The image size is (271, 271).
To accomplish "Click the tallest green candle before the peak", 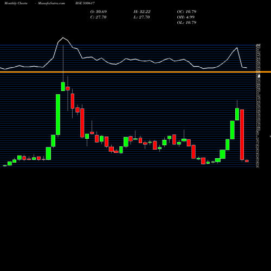I will tap(58, 114).
